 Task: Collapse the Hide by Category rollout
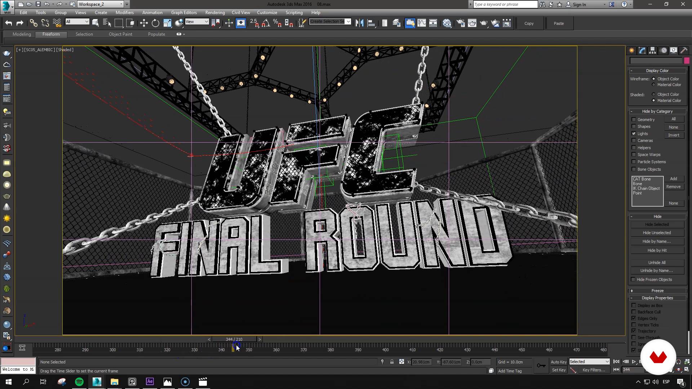pos(657,111)
